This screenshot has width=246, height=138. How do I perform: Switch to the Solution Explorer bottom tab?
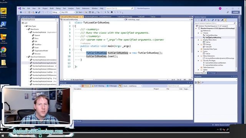tap(201, 73)
